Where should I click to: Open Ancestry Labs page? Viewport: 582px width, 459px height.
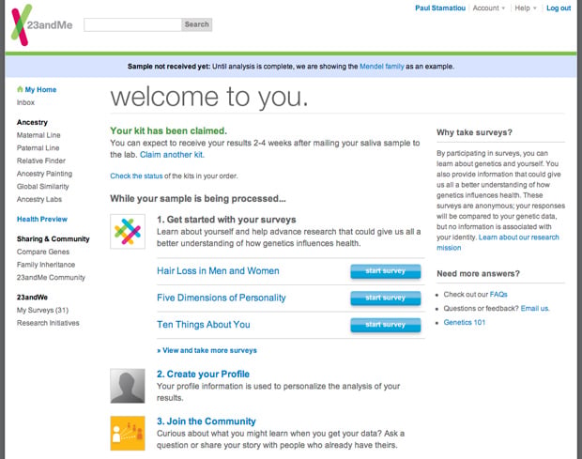39,199
